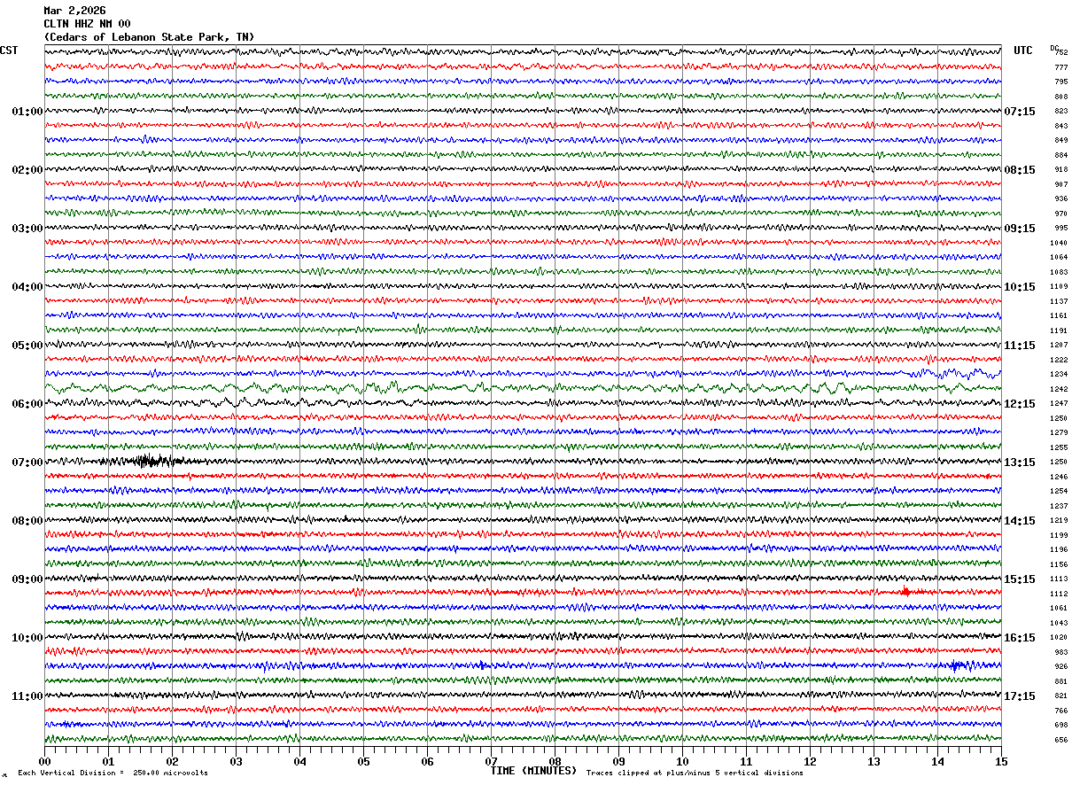This screenshot has height=785, width=1072.
Task: Click the 09:15 UTC label
Action: coord(1020,229)
